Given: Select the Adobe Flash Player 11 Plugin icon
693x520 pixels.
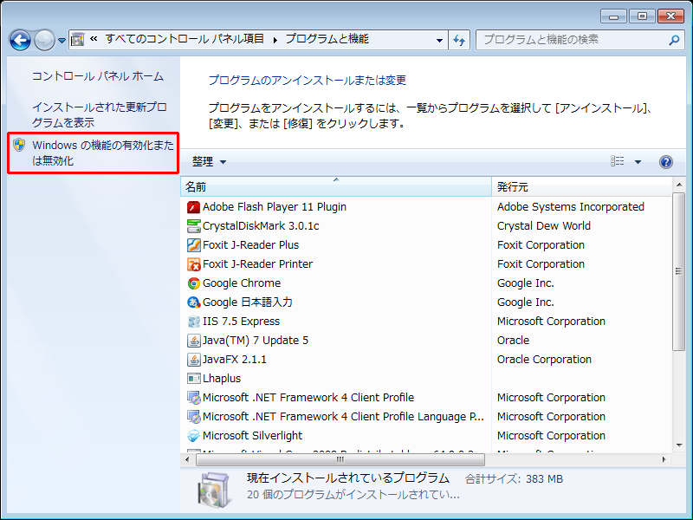Looking at the screenshot, I should pyautogui.click(x=193, y=207).
